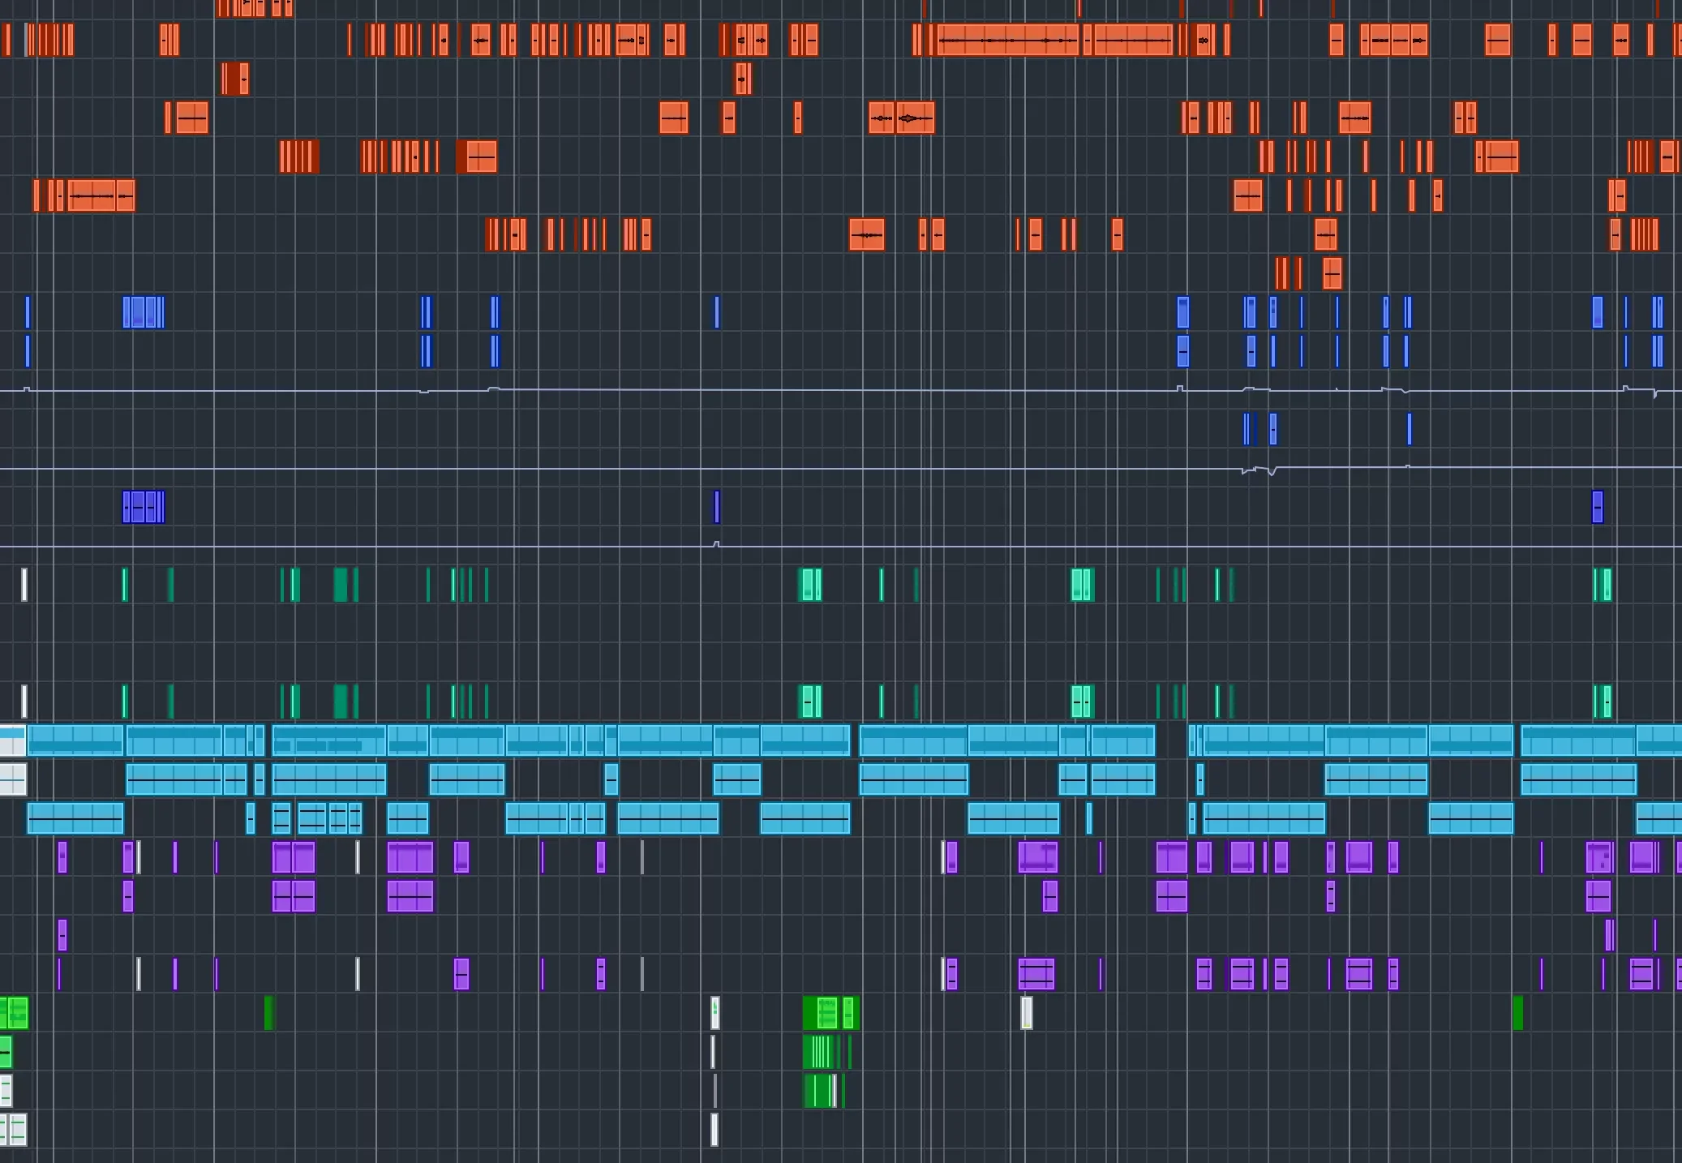Select the longest orange clip near the top
The width and height of the screenshot is (1682, 1163).
[x=1007, y=40]
